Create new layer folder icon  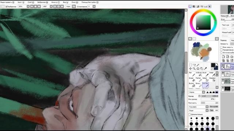coord(231,57)
